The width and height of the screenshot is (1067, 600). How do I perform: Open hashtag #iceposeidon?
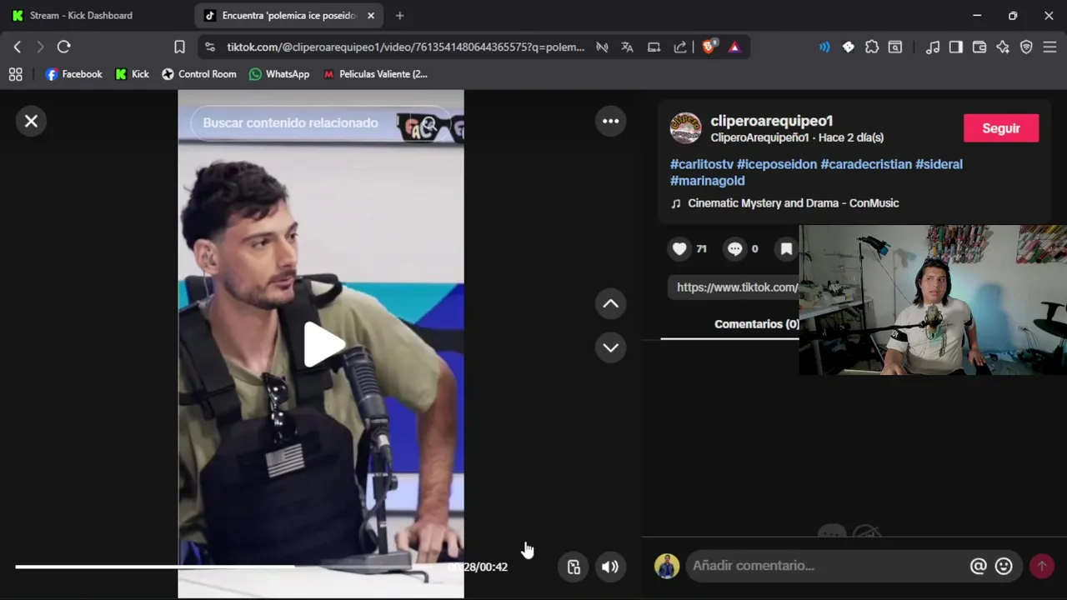[x=777, y=164]
